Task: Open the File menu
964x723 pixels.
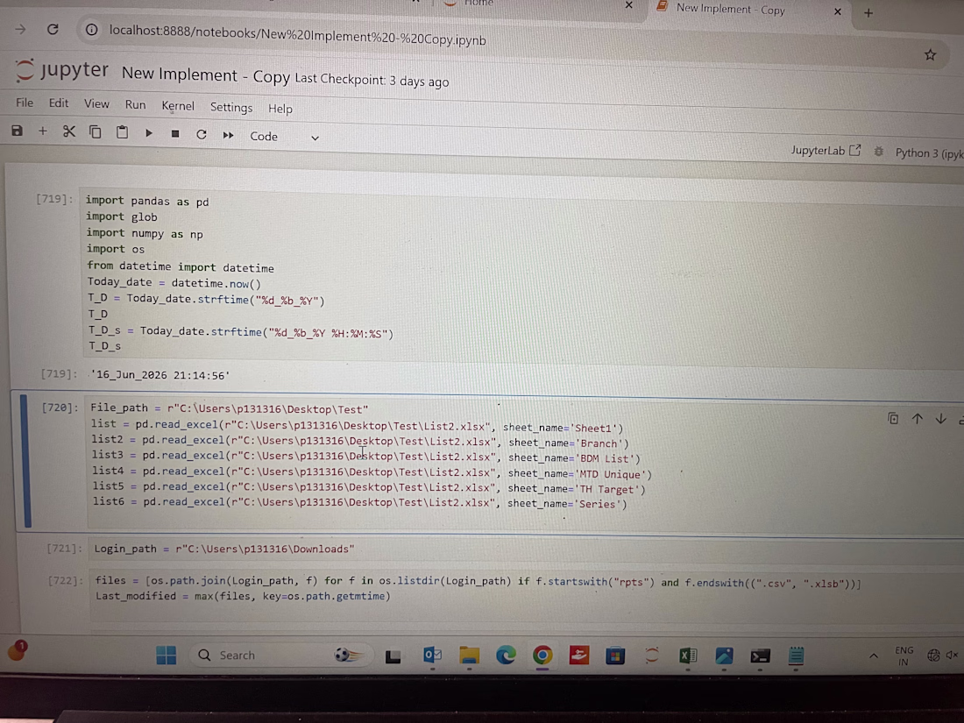Action: [x=25, y=103]
